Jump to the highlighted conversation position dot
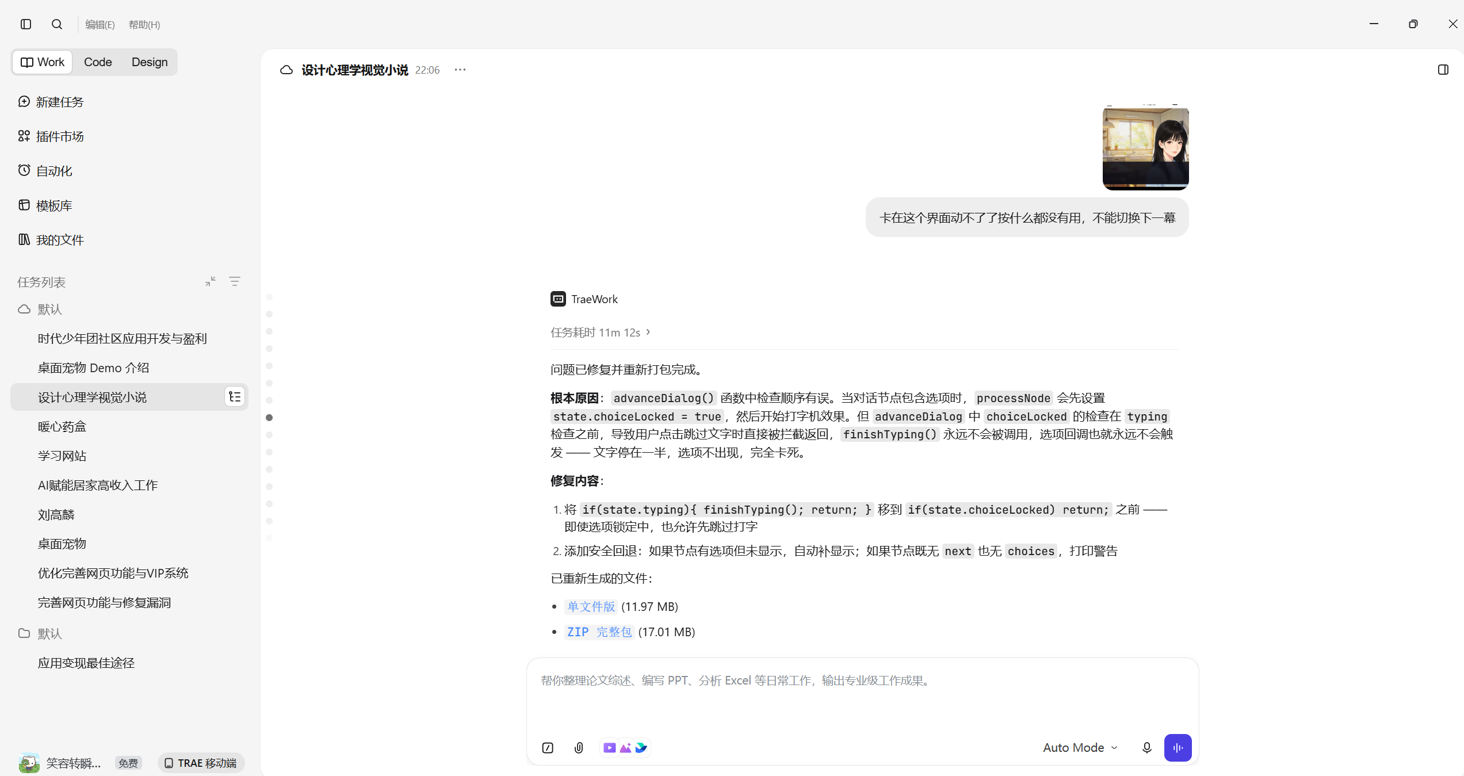 click(269, 418)
